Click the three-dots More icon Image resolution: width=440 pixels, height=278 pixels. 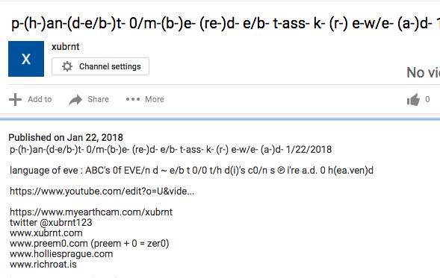pos(133,99)
